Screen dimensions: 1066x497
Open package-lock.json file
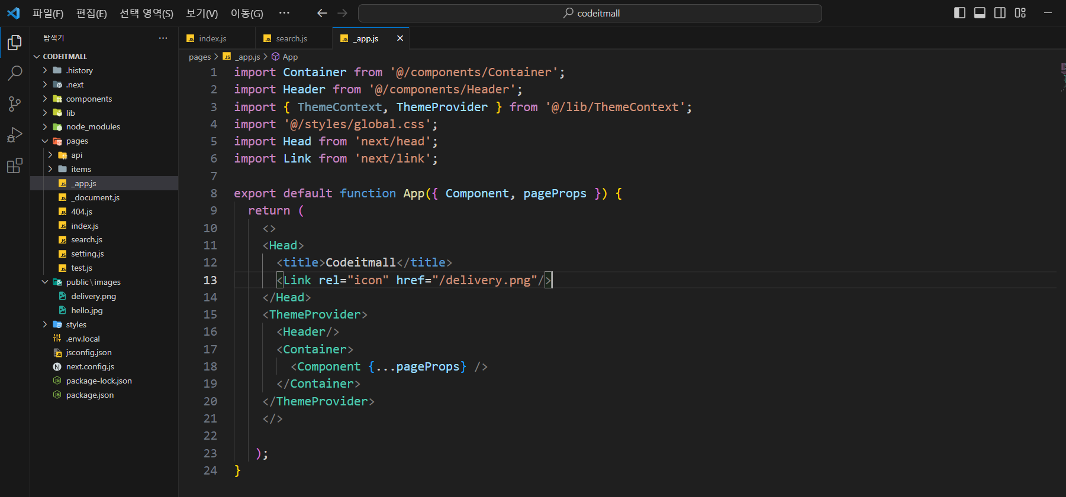click(104, 381)
